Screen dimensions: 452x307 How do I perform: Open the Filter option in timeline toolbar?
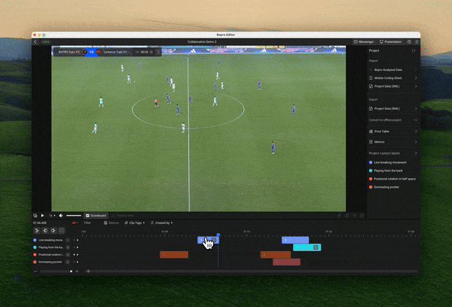87,223
